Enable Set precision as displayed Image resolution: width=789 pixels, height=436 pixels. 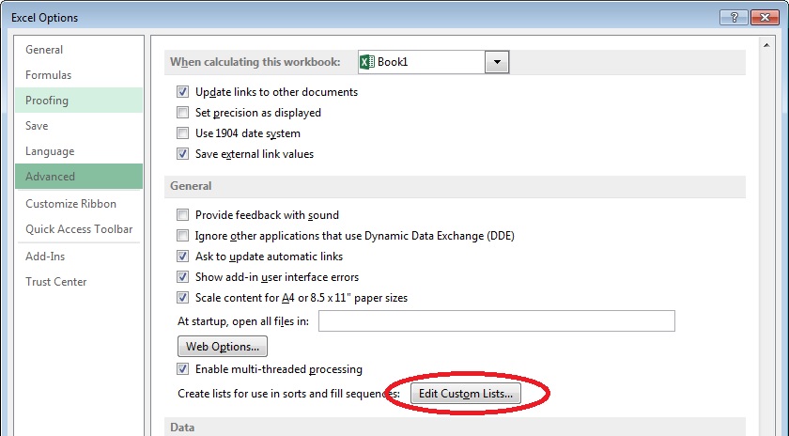coord(182,112)
